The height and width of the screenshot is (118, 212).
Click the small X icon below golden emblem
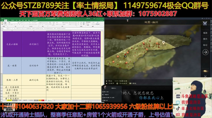[205, 76]
